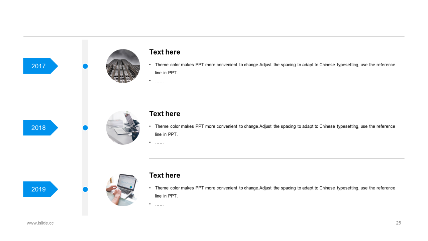Viewport: 428px width, 241px height.
Task: Click the office desk circular photo
Action: point(123,128)
